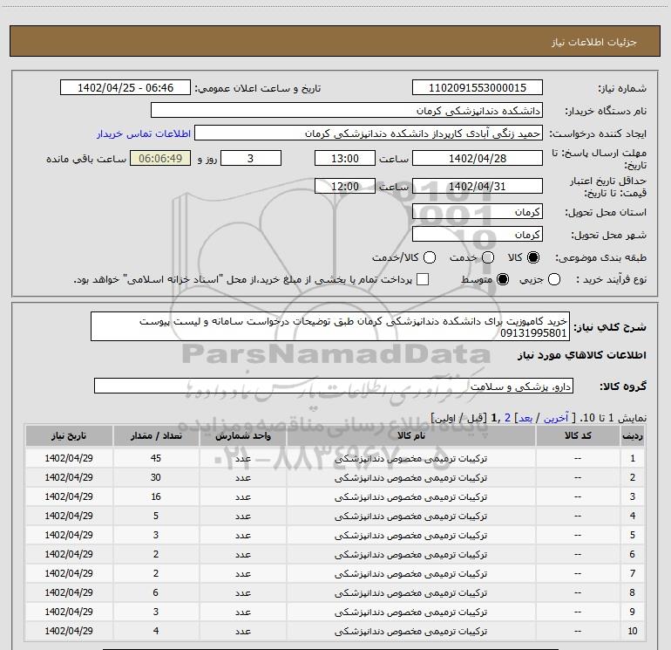Click the گروه کالا field دارو، پزشکی و سلامت
This screenshot has width=671, height=650.
[x=334, y=386]
